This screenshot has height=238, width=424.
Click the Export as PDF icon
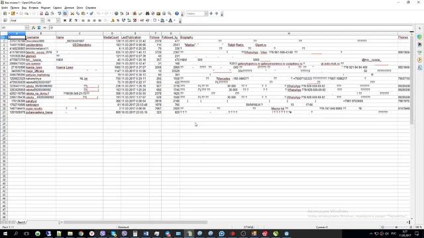tap(41, 13)
